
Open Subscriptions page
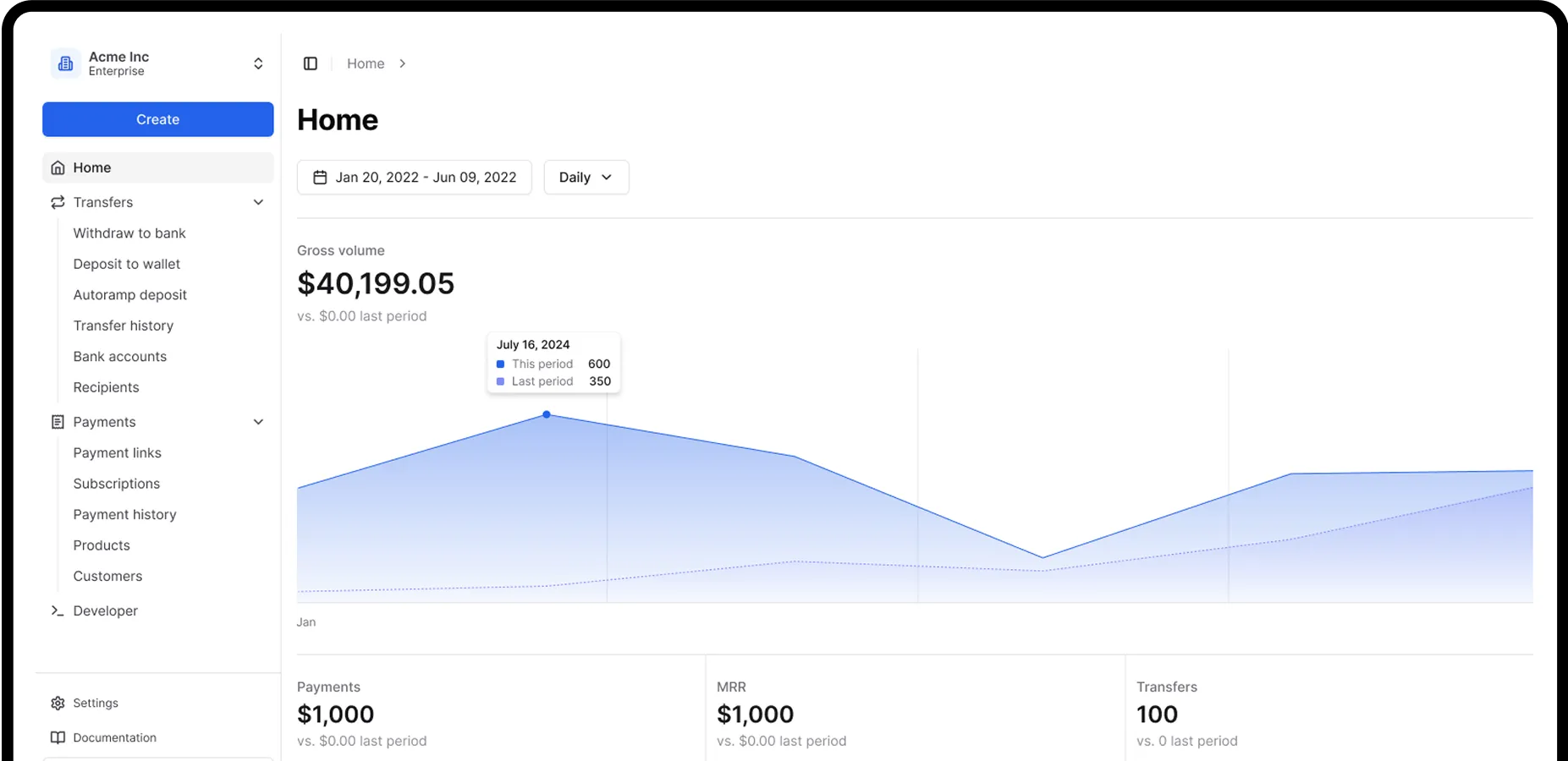[x=117, y=484]
